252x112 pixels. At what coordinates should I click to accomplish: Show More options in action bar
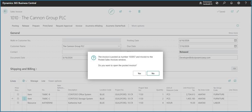tap(138, 26)
